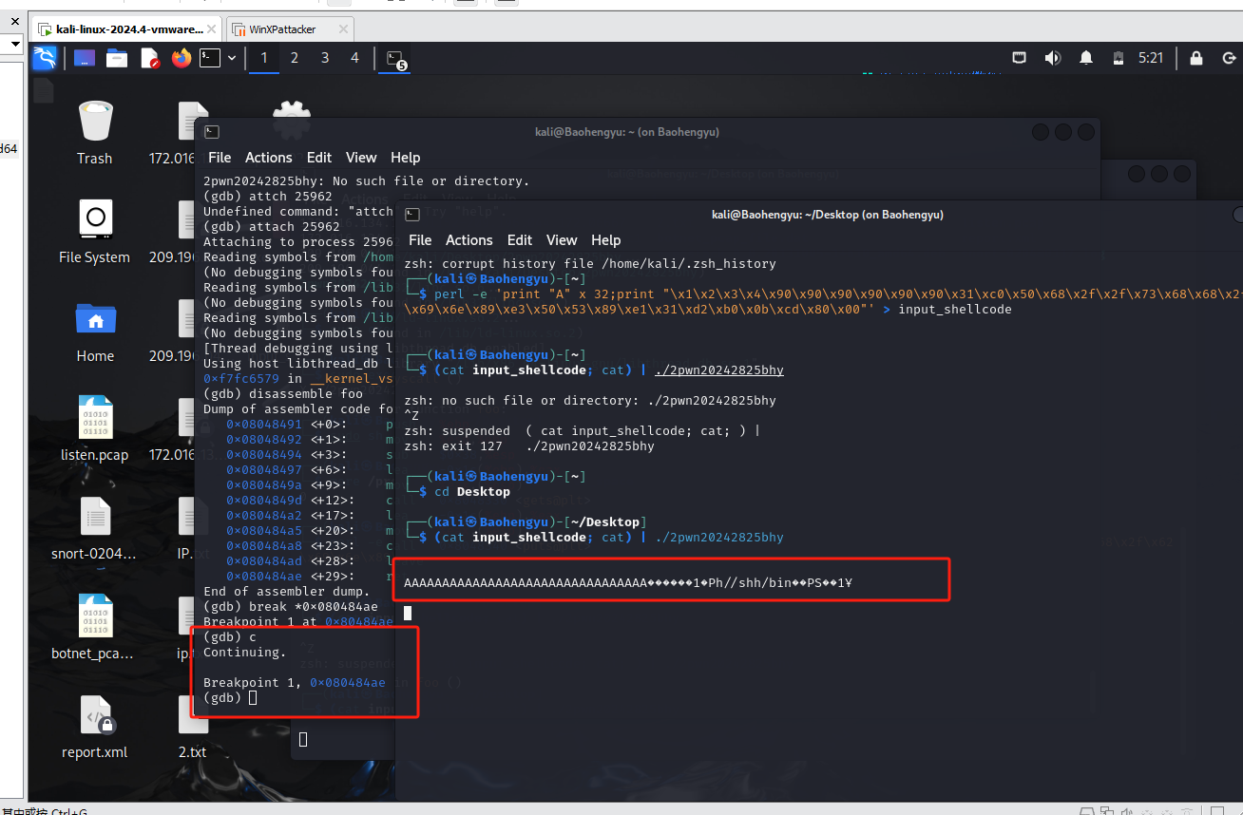Open the file manager panel launcher
The height and width of the screenshot is (815, 1243).
pyautogui.click(x=117, y=58)
